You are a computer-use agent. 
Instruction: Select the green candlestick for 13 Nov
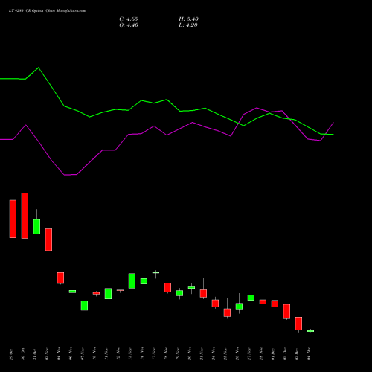click(x=132, y=280)
